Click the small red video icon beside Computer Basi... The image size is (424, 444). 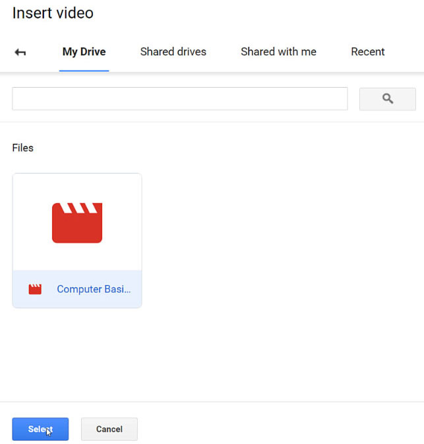click(x=35, y=290)
